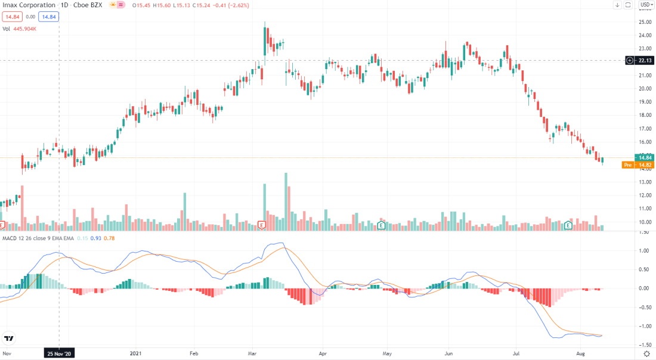Click the 17.00 price axis label

pos(645,129)
